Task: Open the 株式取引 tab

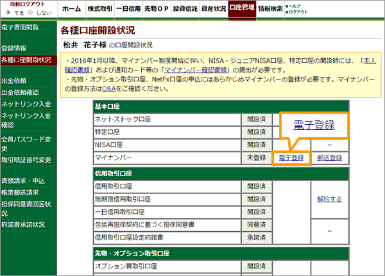Action: [100, 9]
